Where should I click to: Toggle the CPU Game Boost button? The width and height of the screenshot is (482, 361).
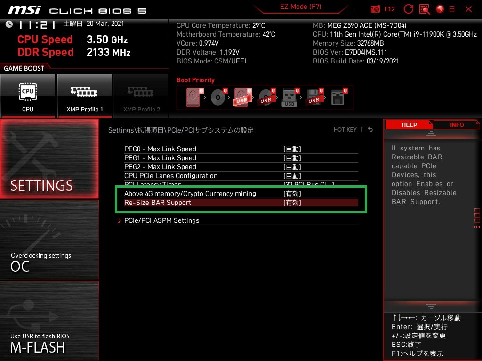(x=28, y=96)
